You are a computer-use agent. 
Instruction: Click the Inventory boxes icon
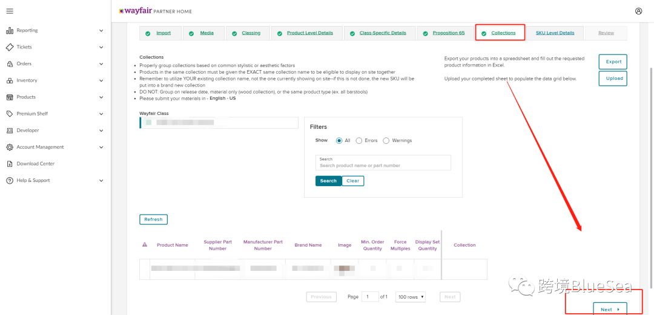pos(10,80)
